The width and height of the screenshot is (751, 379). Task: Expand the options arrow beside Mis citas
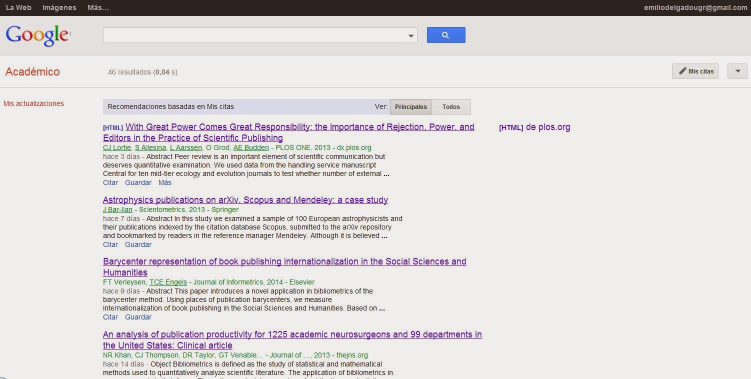click(x=737, y=71)
